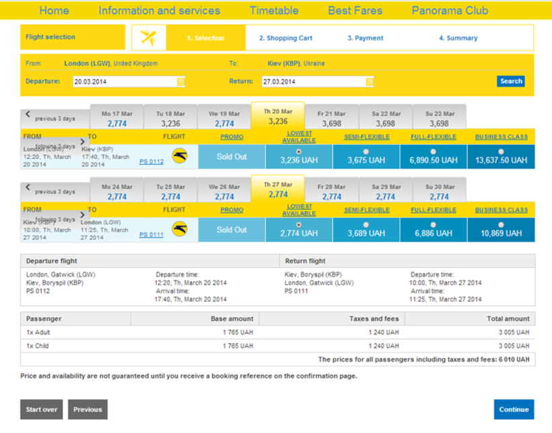
Task: Switch to 4. Summary step
Action: click(458, 38)
